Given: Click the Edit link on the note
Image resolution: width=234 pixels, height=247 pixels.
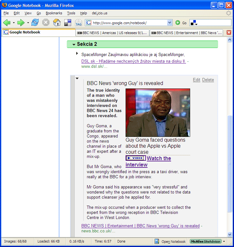Looking at the screenshot, I should 196,80.
